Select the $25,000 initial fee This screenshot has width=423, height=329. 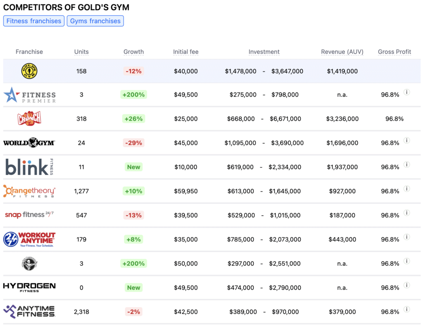(x=185, y=119)
